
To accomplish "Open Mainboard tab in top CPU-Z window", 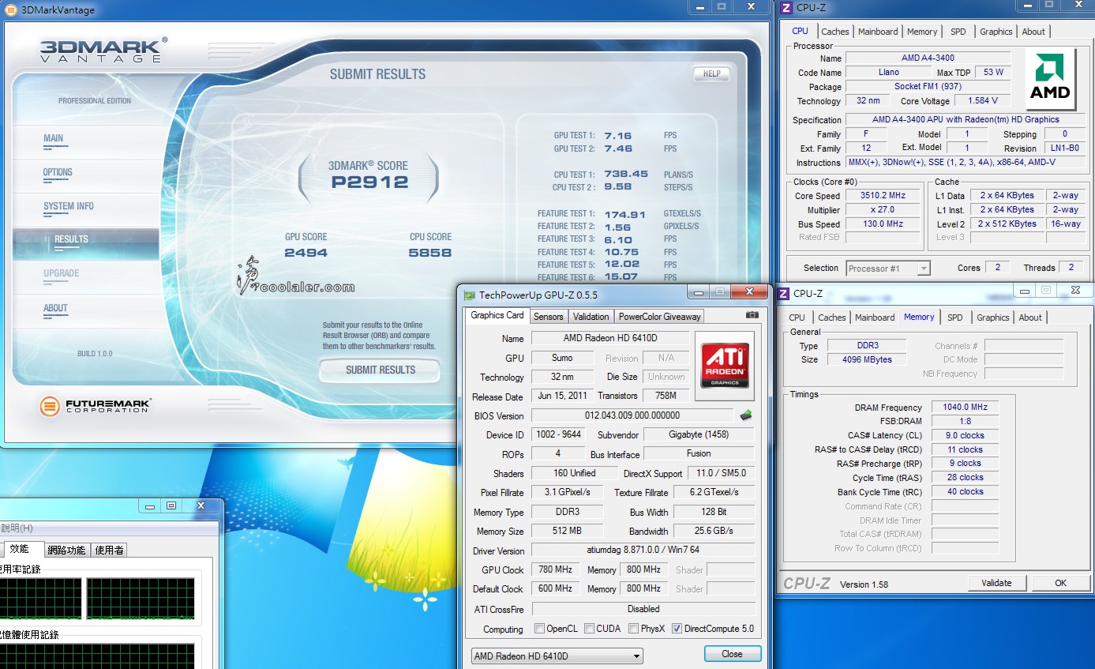I will (878, 32).
